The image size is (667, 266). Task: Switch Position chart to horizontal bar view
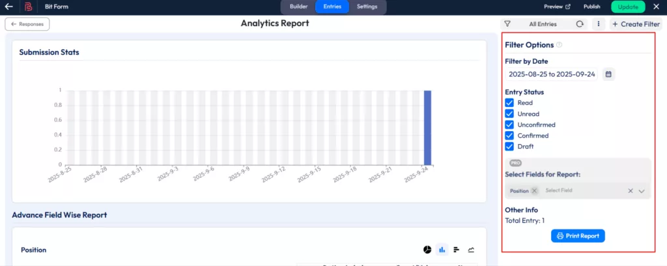pyautogui.click(x=457, y=250)
